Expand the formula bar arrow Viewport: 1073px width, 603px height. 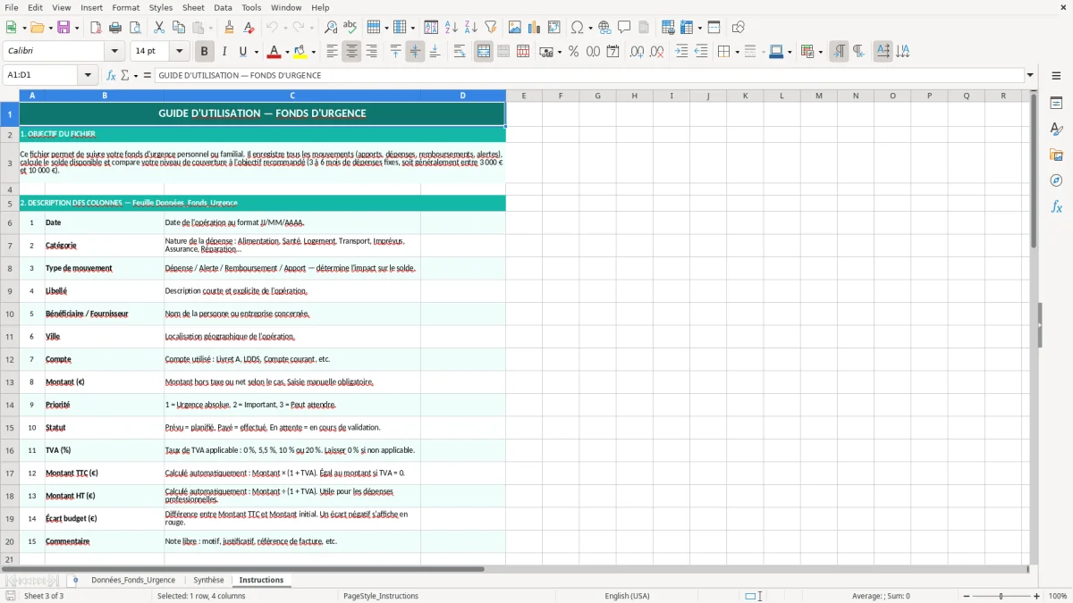[x=1030, y=75]
